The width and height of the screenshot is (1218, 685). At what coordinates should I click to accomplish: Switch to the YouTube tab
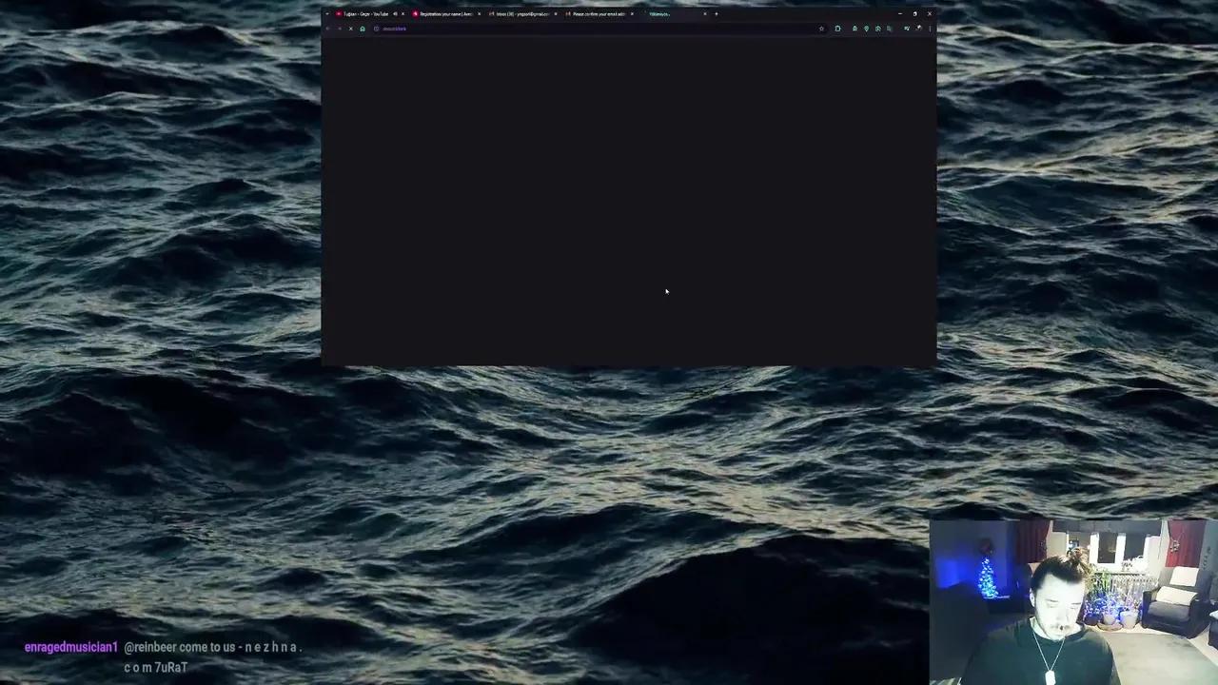pyautogui.click(x=364, y=14)
